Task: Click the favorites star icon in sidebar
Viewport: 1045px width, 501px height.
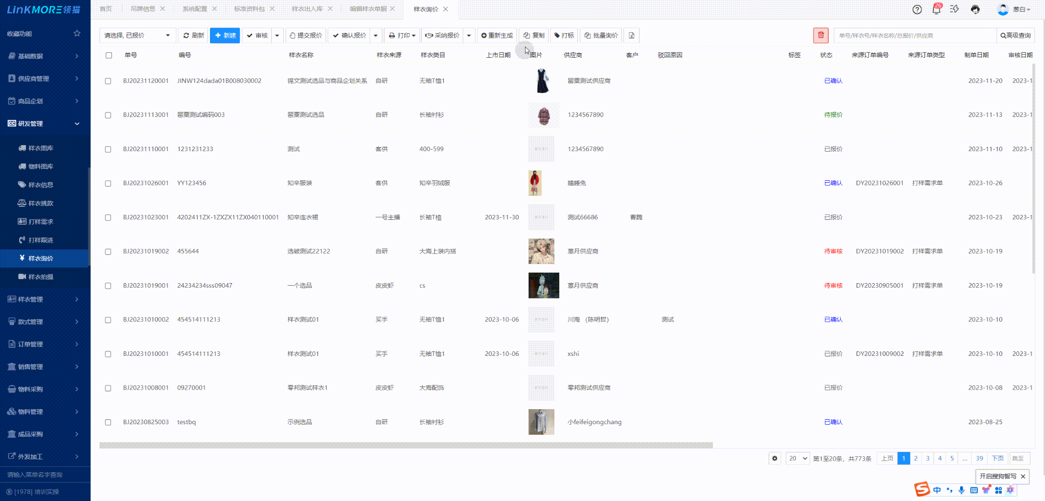Action: [x=77, y=34]
